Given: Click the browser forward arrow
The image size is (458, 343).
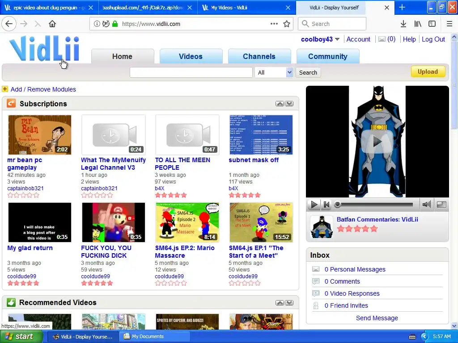Looking at the screenshot, I should (x=24, y=24).
